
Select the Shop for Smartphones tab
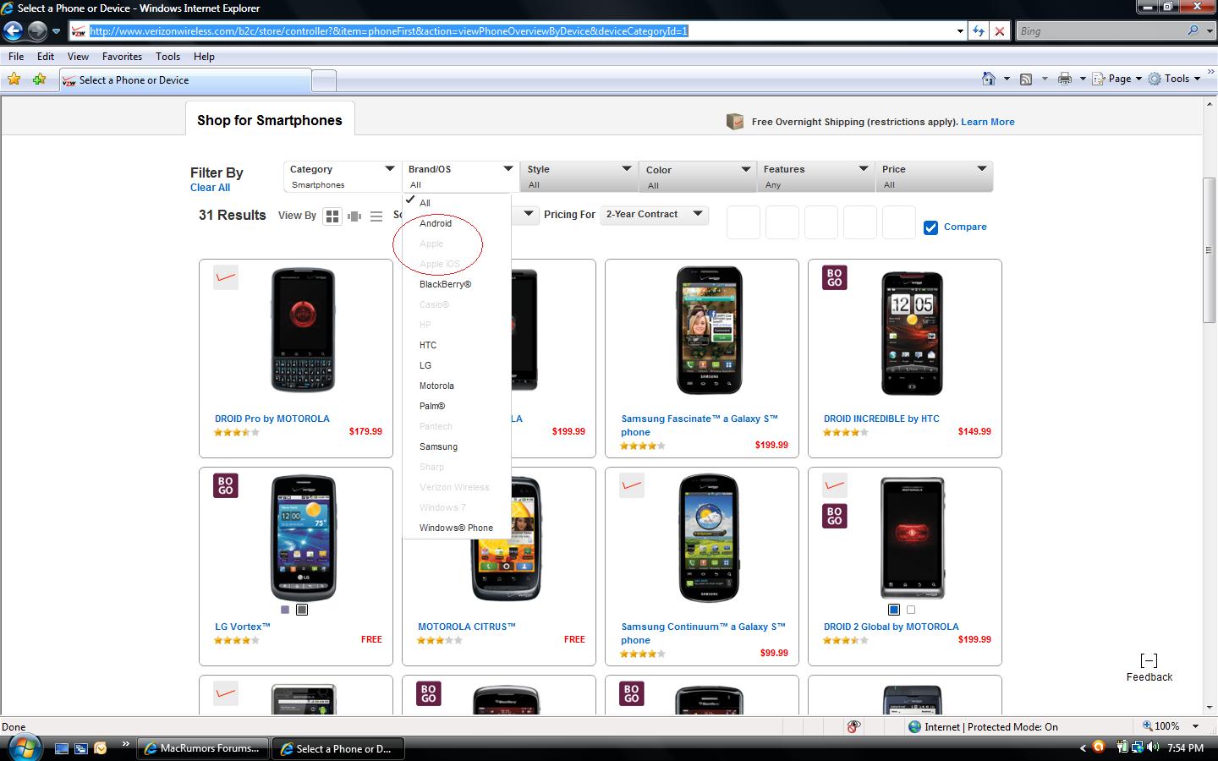tap(270, 120)
